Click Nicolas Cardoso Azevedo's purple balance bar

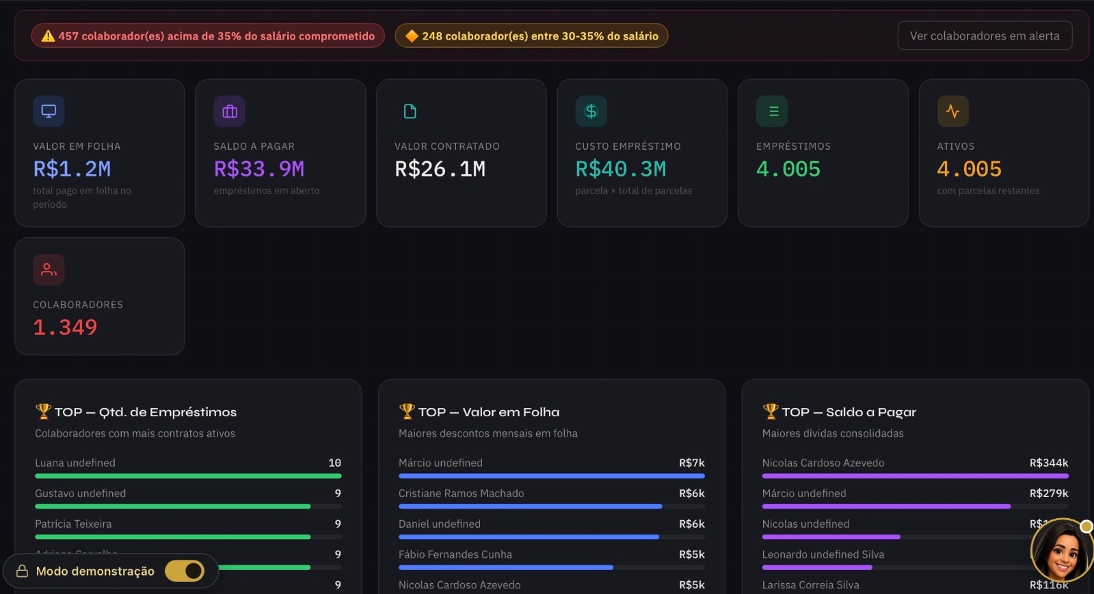pos(915,476)
